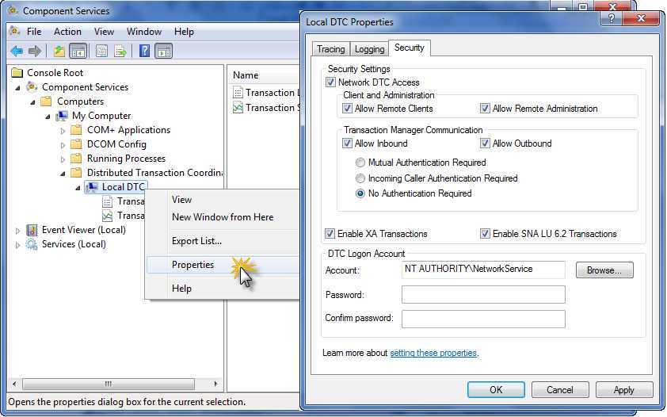Click the COM+ Applications folder icon

[76, 130]
